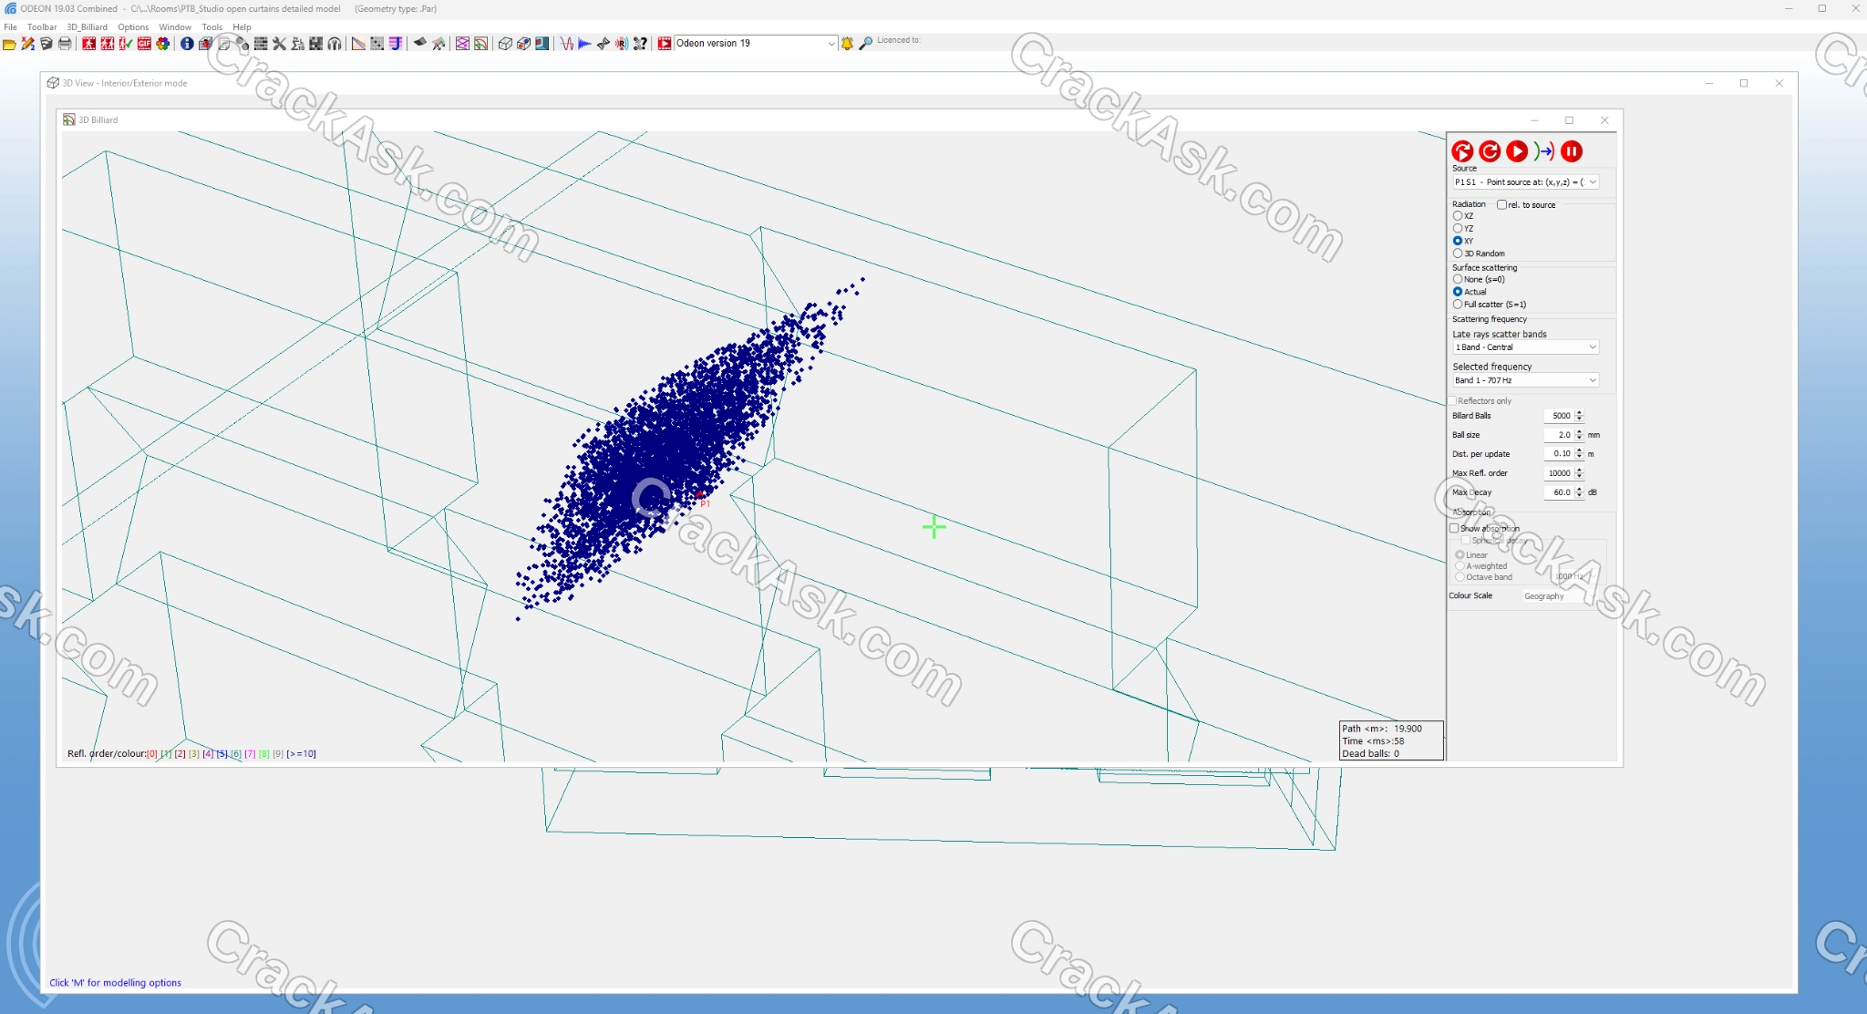Viewport: 1867px width, 1014px height.
Task: Click first red restart arrow button in billiard panel
Action: pos(1462,151)
